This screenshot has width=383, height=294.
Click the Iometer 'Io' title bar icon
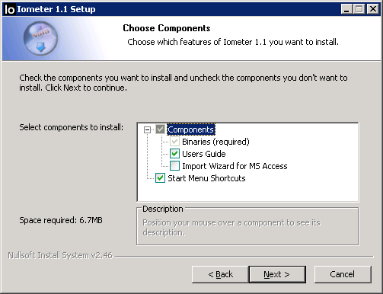point(10,9)
